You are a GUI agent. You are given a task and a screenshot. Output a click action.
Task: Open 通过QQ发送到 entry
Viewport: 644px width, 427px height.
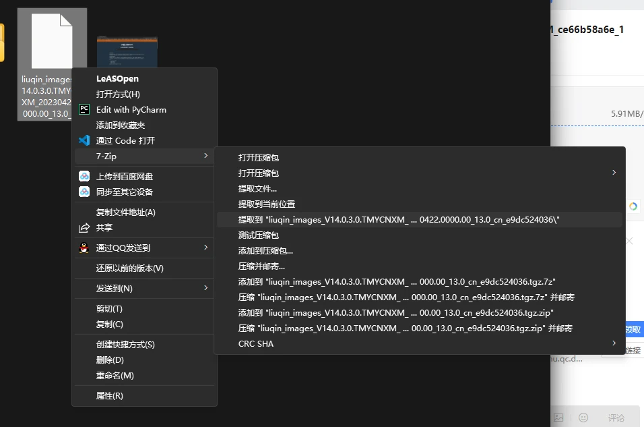(144, 248)
